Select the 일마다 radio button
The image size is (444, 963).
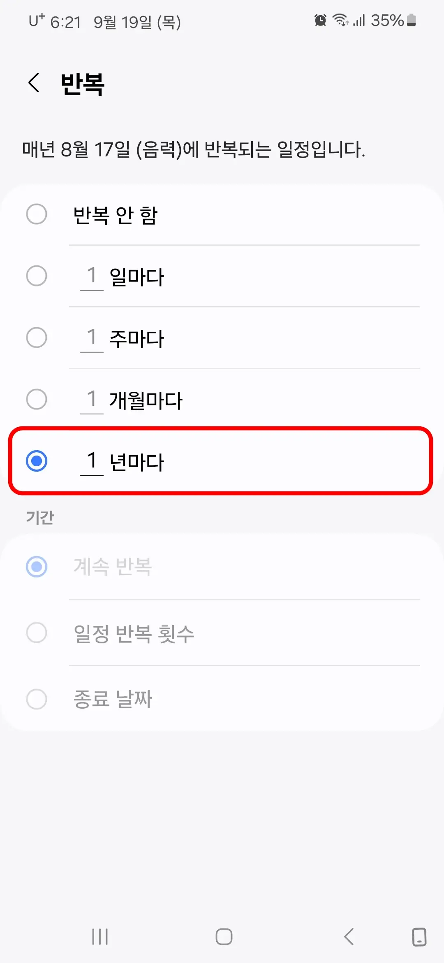(x=37, y=276)
